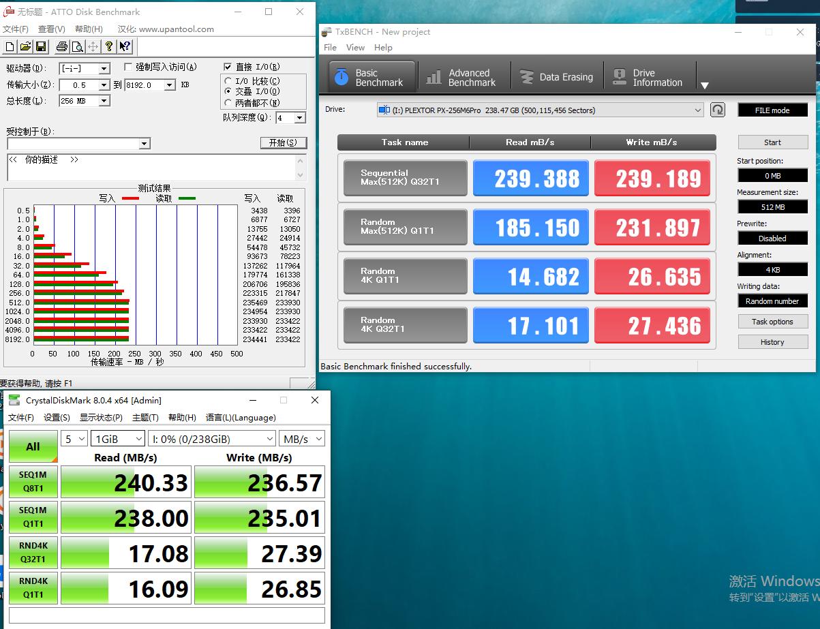Click the context help arrow-question icon
Image resolution: width=820 pixels, height=629 pixels.
[x=125, y=46]
